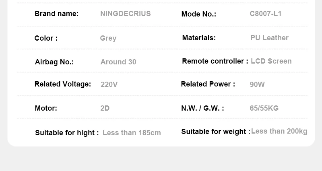Click the "Related Power :" label

(x=208, y=84)
